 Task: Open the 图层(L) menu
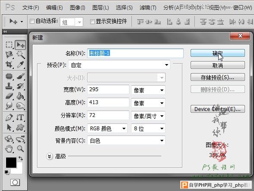100,7
